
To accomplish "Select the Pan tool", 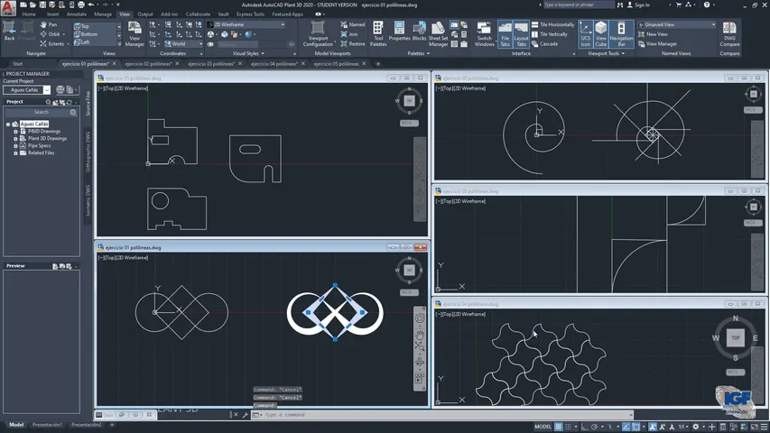I will click(49, 24).
